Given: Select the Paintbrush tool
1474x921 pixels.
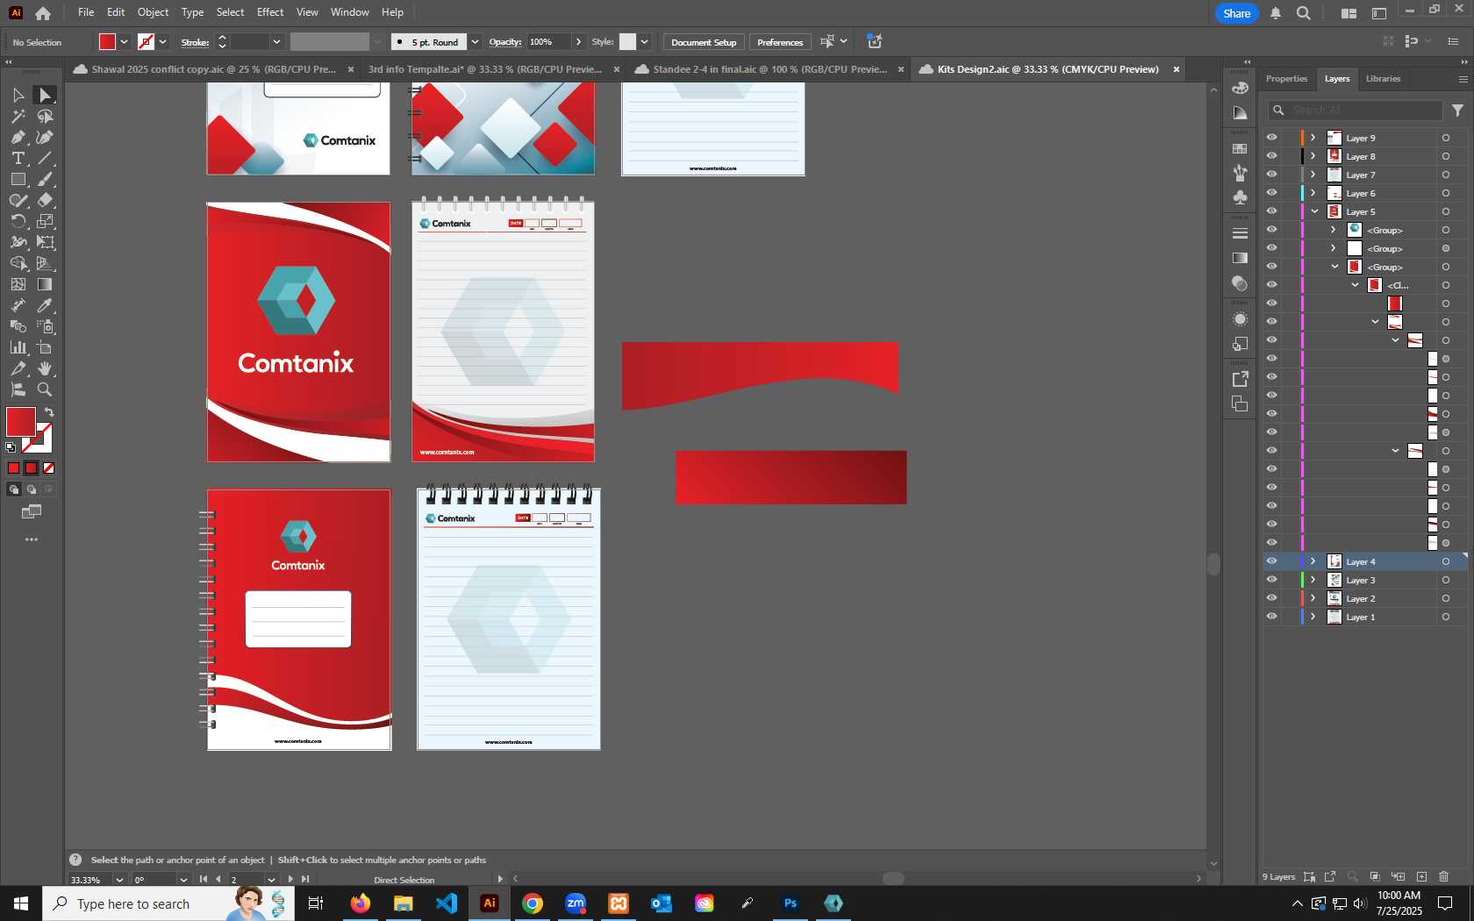Looking at the screenshot, I should coord(45,179).
